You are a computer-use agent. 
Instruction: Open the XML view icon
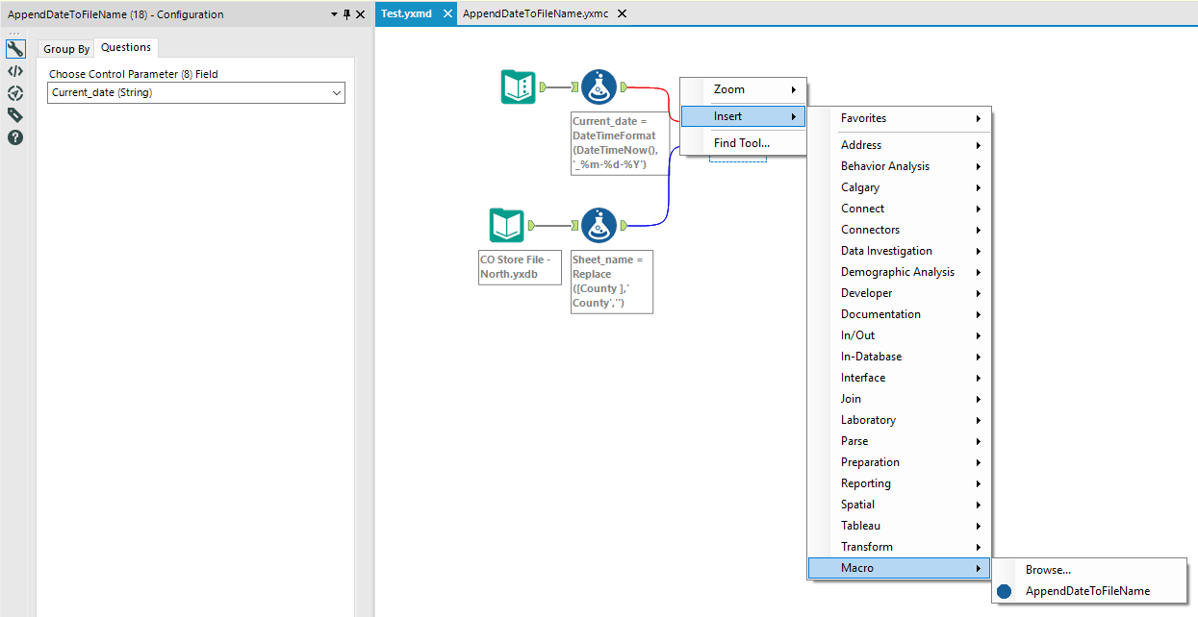pyautogui.click(x=15, y=71)
